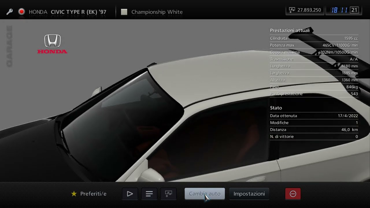
Task: Click the credits icon next to balance
Action: 292,10
